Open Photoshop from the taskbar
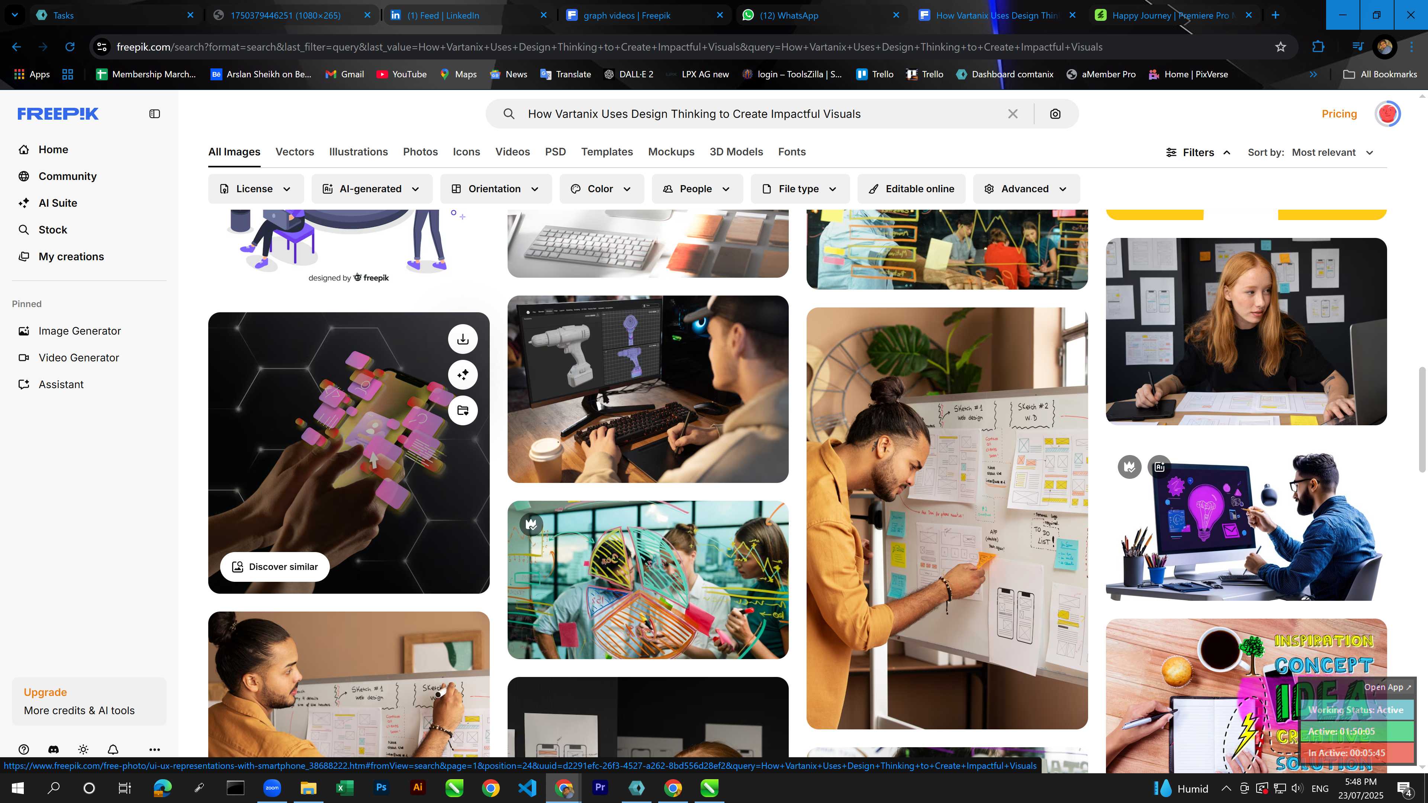This screenshot has width=1428, height=803. coord(381,787)
